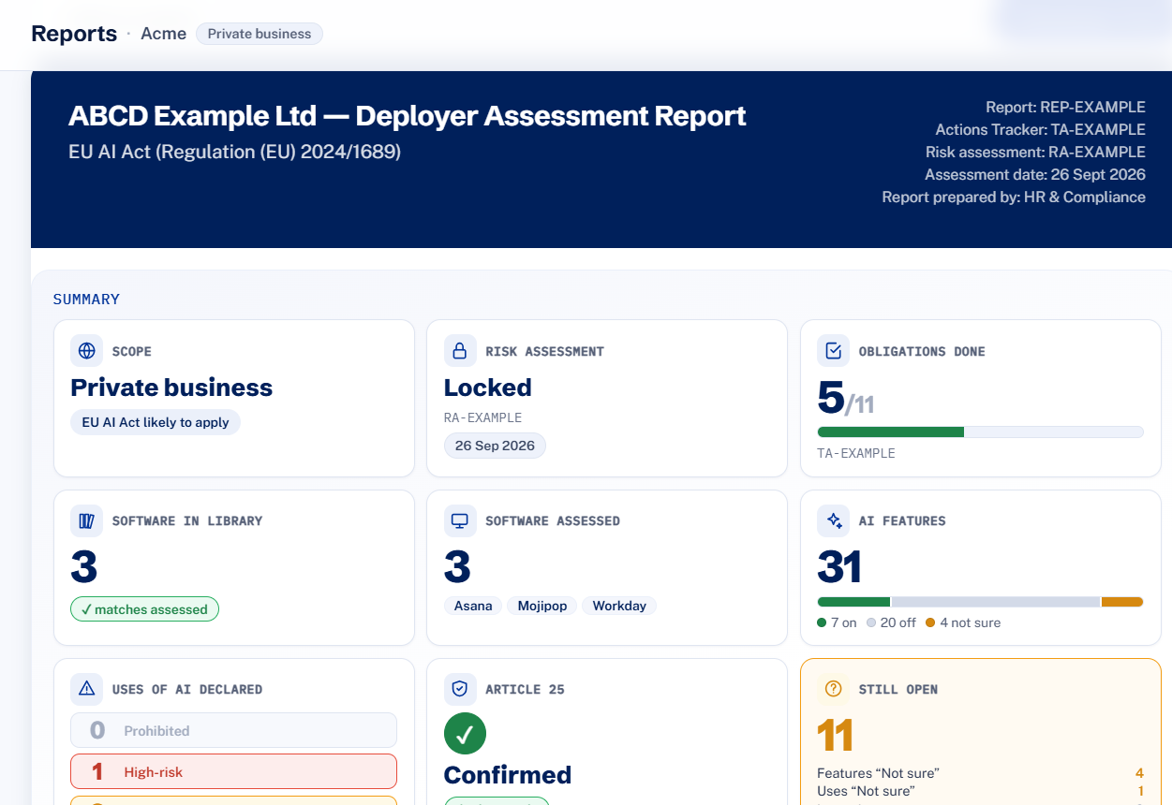The image size is (1172, 805).
Task: Click the EU AI Act likely to apply pill
Action: 156,422
